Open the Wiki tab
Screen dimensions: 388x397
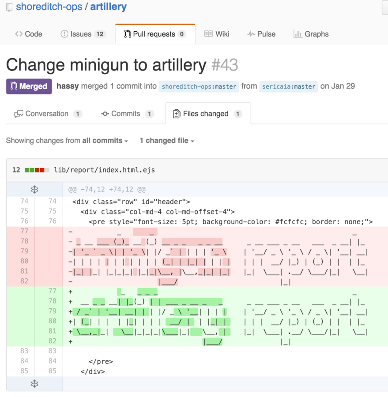[x=217, y=34]
